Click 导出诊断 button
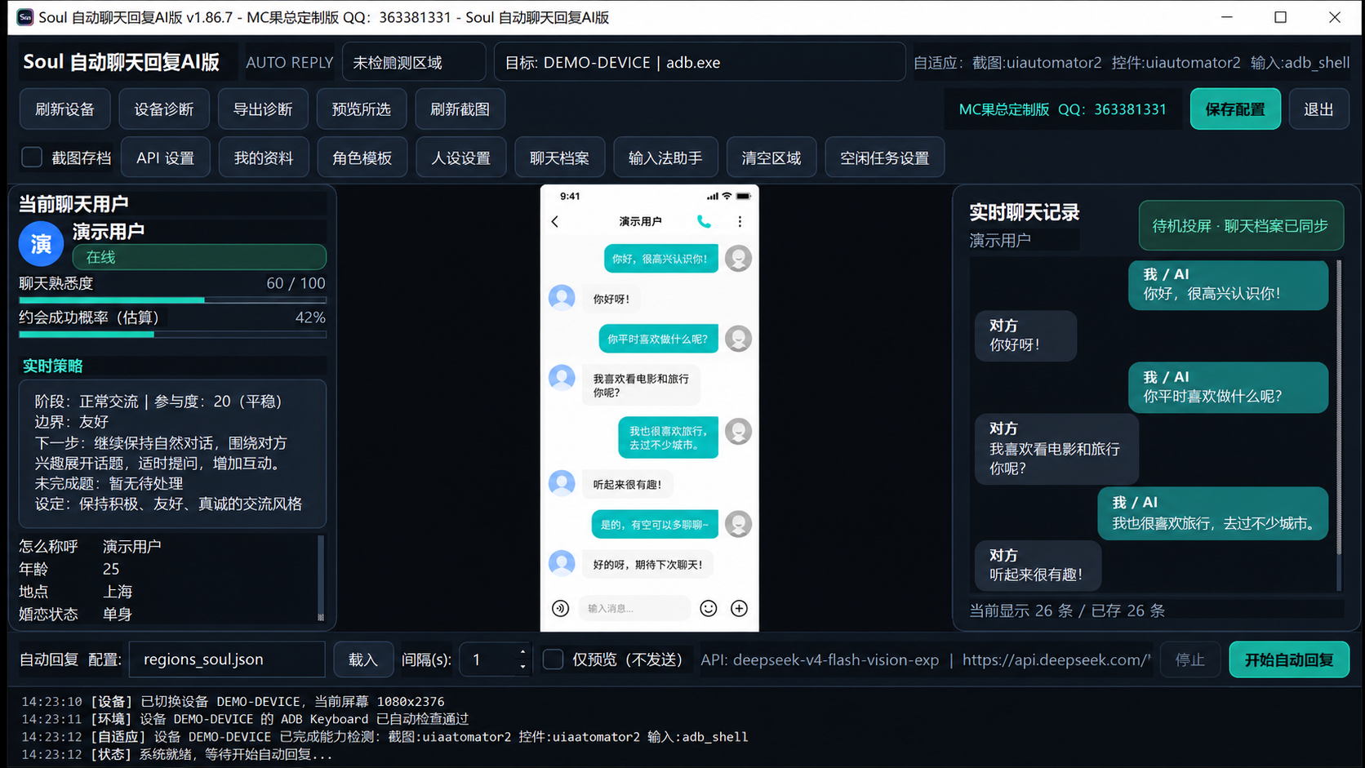1365x768 pixels. [263, 109]
